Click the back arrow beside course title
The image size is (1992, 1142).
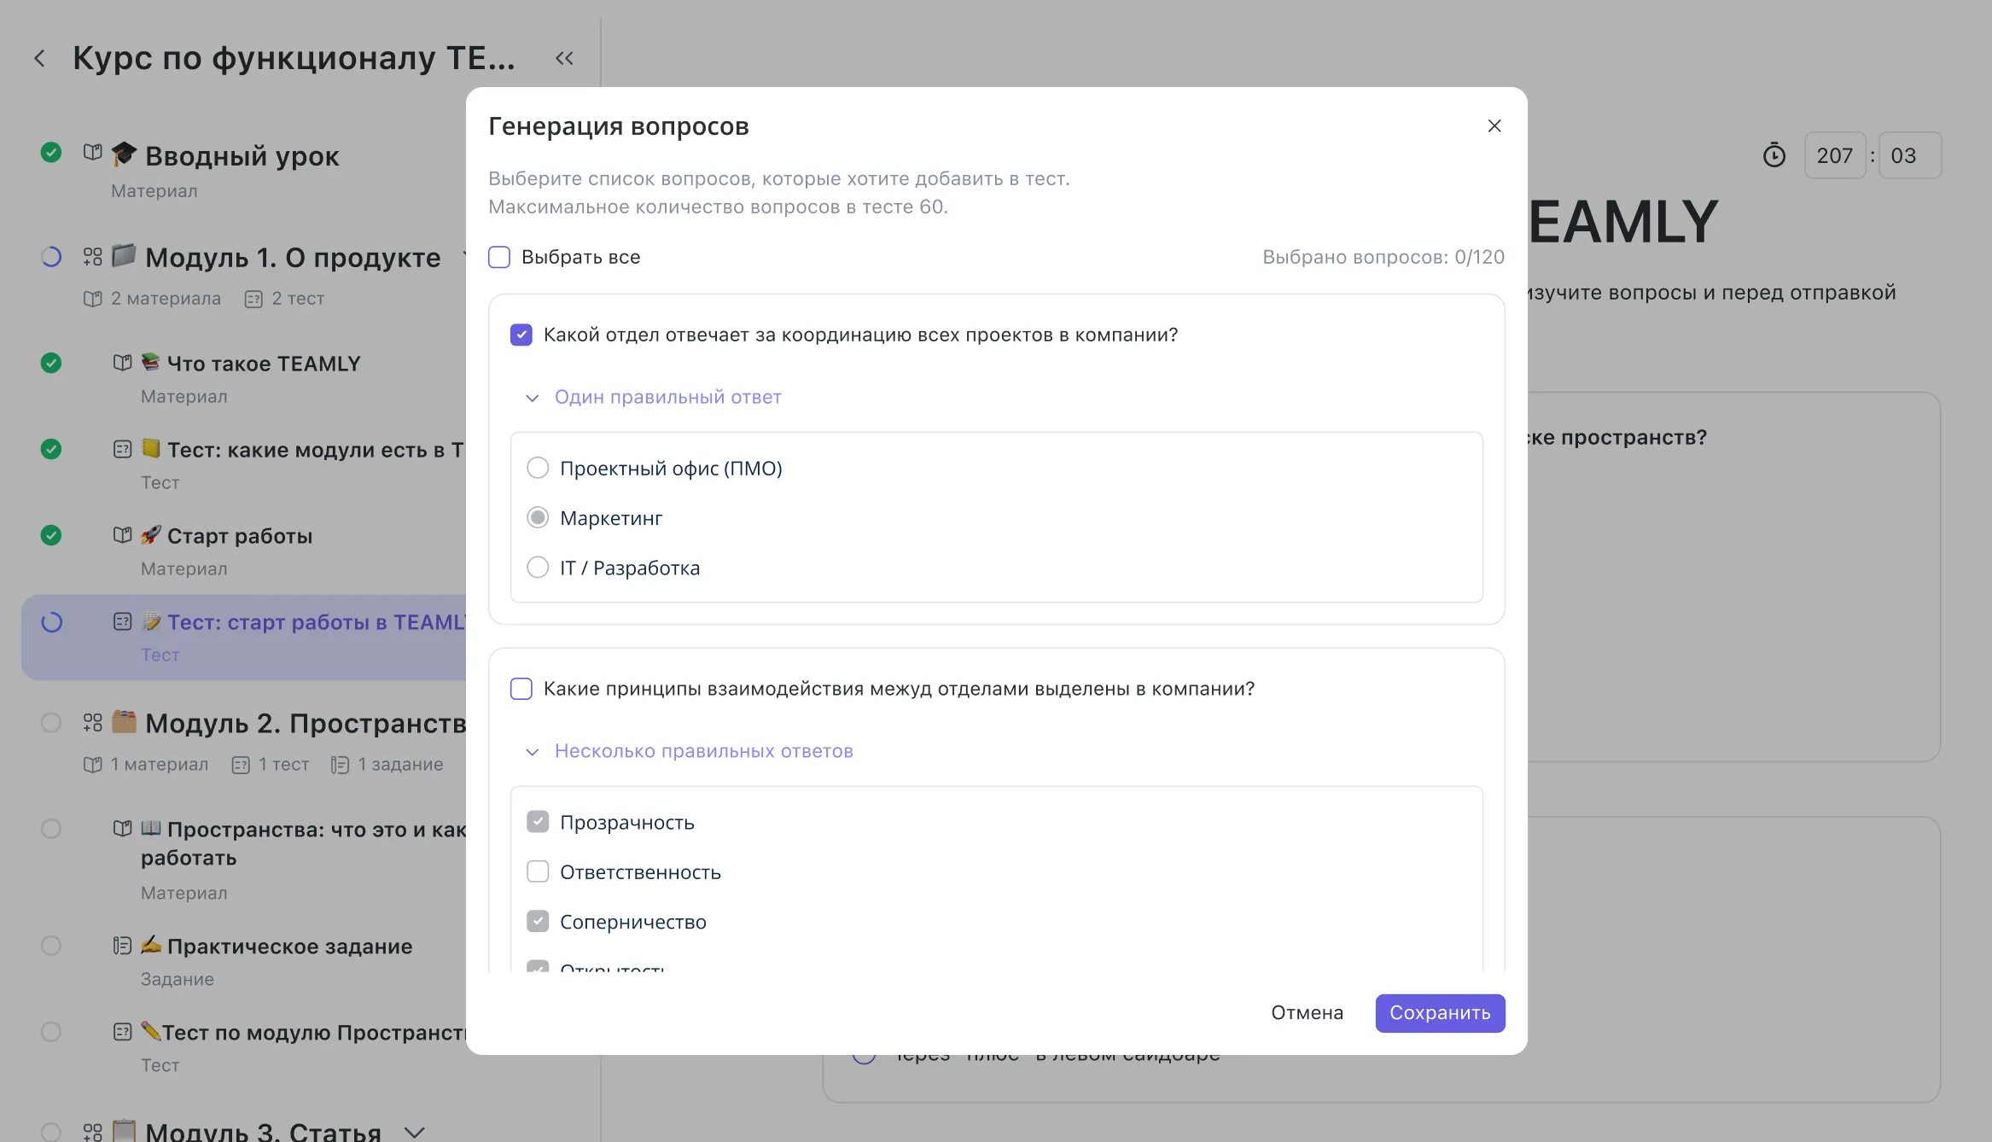(x=39, y=58)
